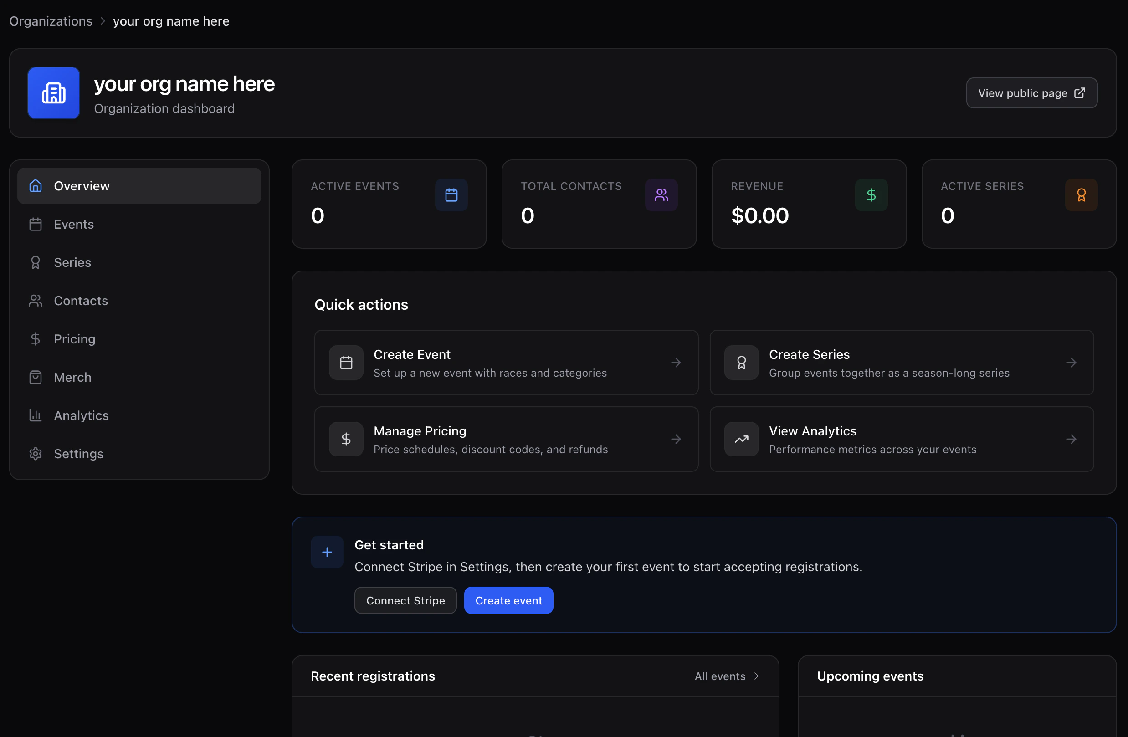This screenshot has width=1128, height=737.
Task: Open the Create Event quick action
Action: (506, 363)
